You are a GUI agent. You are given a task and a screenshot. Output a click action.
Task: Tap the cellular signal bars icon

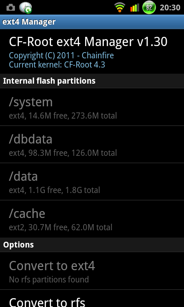click(135, 8)
